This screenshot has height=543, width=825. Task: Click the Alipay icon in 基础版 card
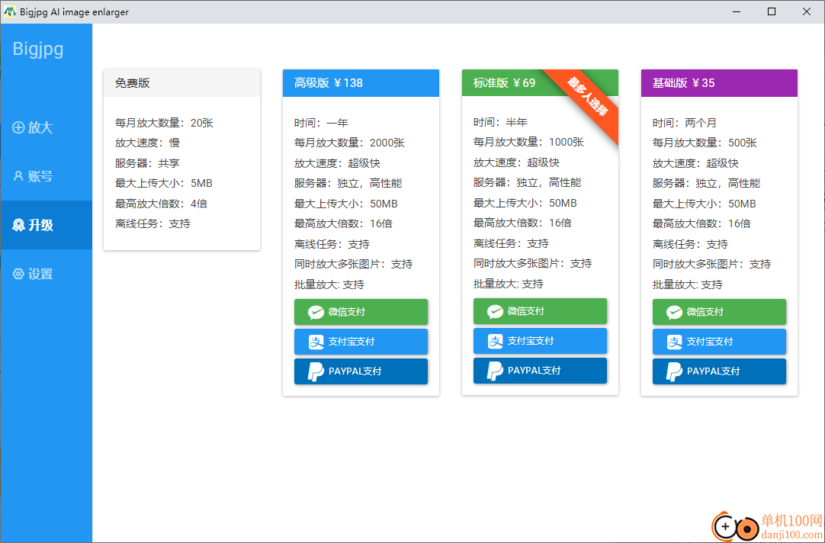point(675,342)
